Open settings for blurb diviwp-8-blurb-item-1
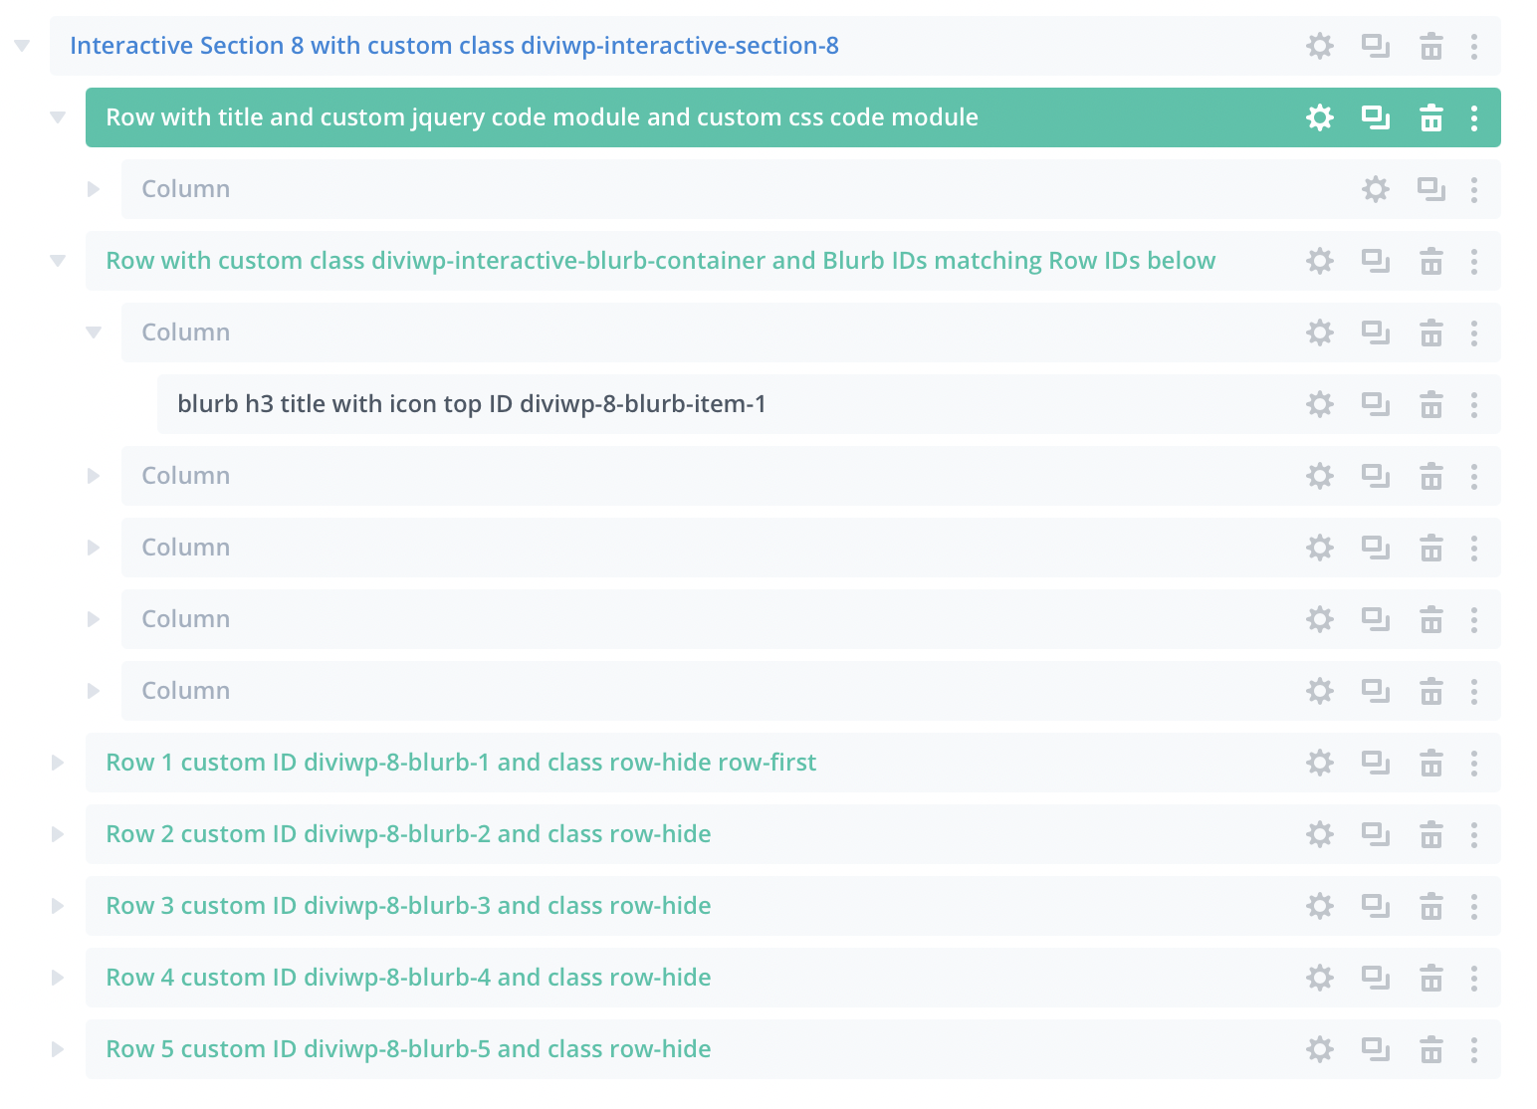This screenshot has height=1109, width=1537. click(1320, 404)
